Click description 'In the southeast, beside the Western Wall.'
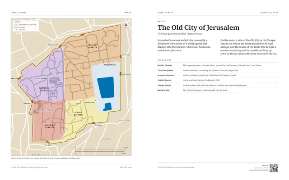289x180 pixels. pos(201,80)
